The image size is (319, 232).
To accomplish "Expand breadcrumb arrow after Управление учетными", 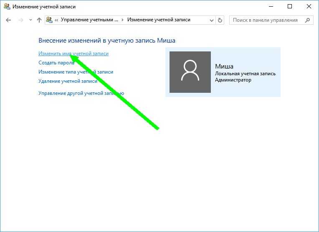I will (x=122, y=20).
